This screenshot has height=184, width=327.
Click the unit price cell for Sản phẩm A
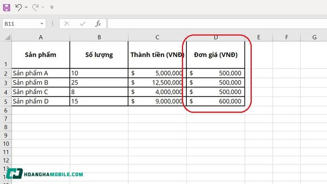[x=216, y=73]
